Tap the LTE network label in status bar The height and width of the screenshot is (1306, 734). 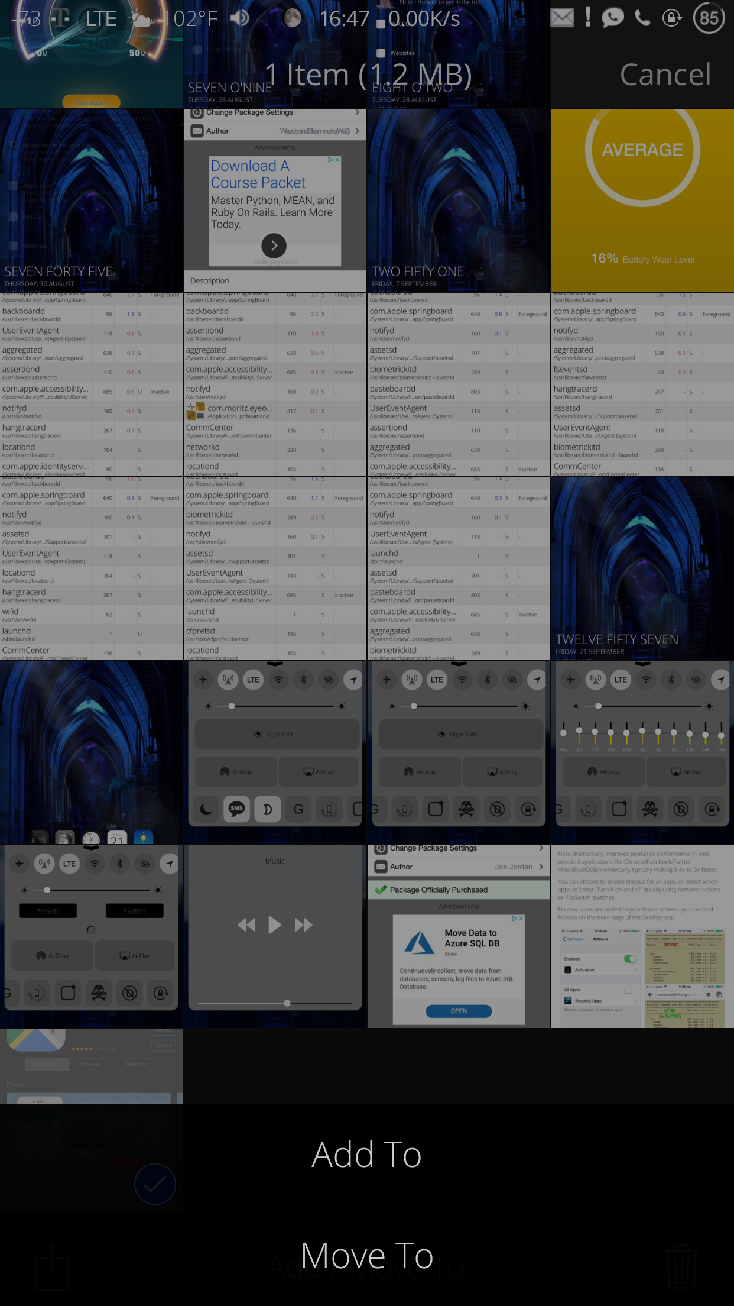[x=101, y=19]
